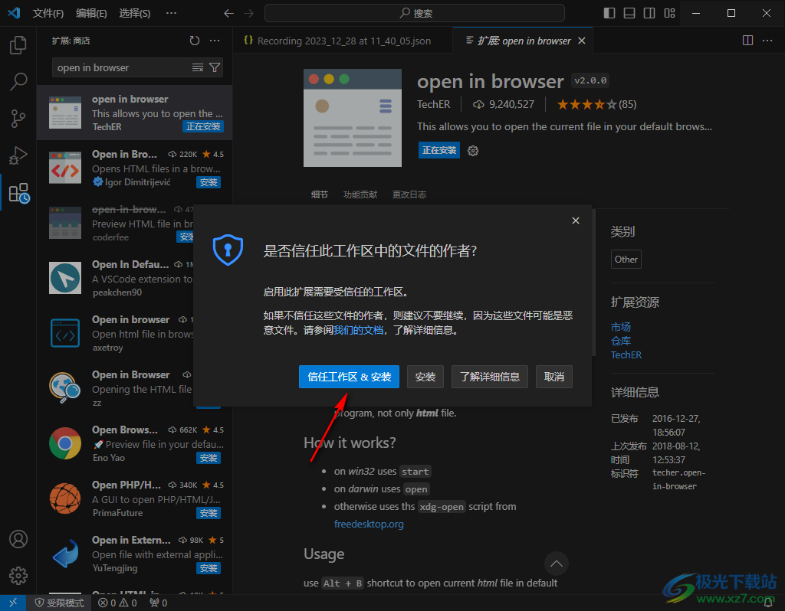Open the 文件(F) menu
This screenshot has height=611, width=785.
coord(48,13)
